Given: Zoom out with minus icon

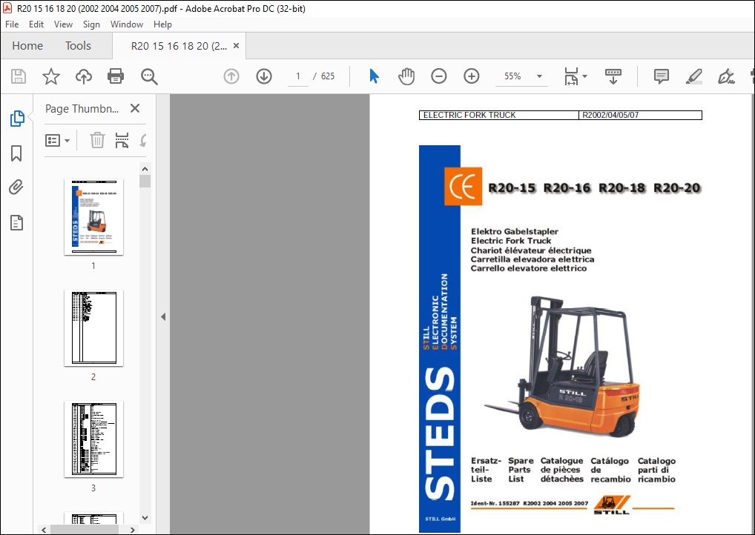Looking at the screenshot, I should tap(438, 76).
